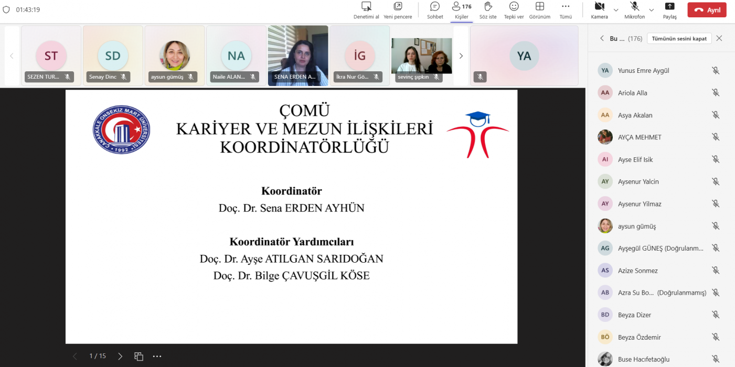Screen dimensions: 735x367
Task: Click mic-off icon beside Ayse Elif Isik
Action: click(x=715, y=159)
